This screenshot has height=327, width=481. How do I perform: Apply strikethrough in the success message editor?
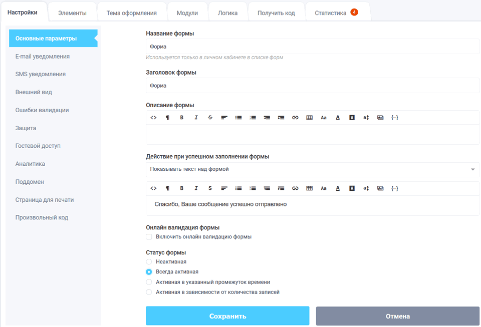[210, 188]
